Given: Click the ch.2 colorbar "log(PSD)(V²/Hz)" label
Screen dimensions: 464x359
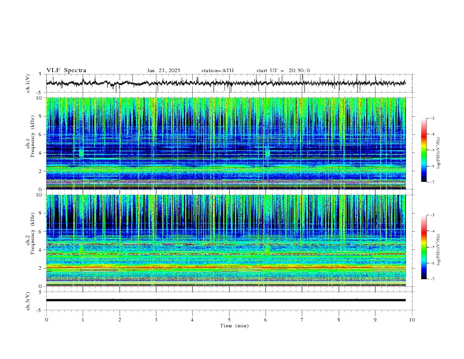Looking at the screenshot, I should pyautogui.click(x=439, y=250).
